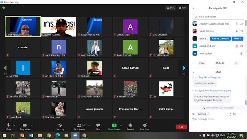Open File Explorer from the taskbar

(x=40, y=136)
